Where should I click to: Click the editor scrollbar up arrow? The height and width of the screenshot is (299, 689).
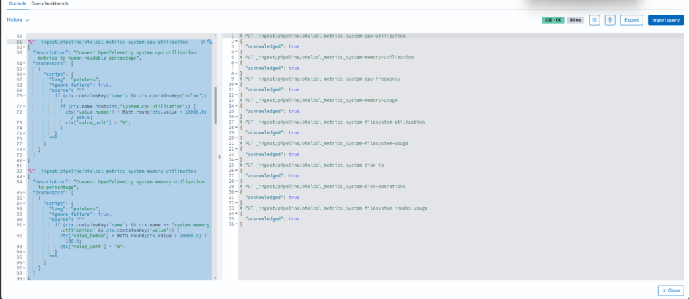[215, 36]
